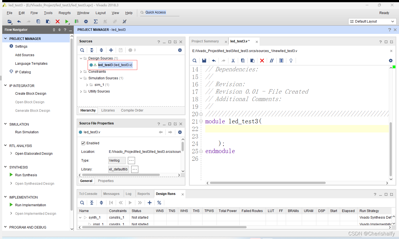Delete red X icon in editor toolbar
399x239 pixels.
[x=262, y=61]
